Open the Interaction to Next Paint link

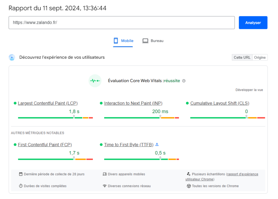pos(133,103)
